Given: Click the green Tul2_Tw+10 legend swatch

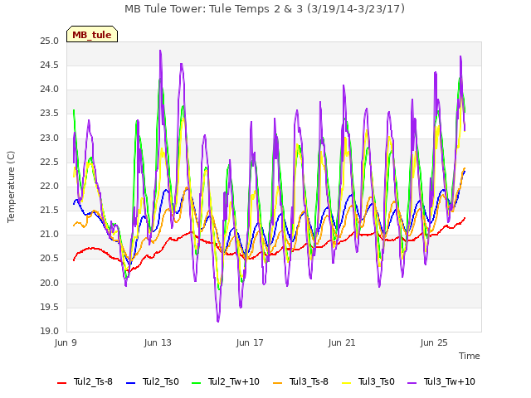Looking at the screenshot, I should tap(196, 383).
